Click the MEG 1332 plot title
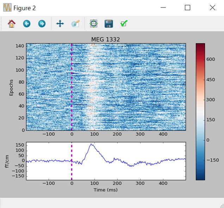The width and height of the screenshot is (224, 208). tap(106, 39)
